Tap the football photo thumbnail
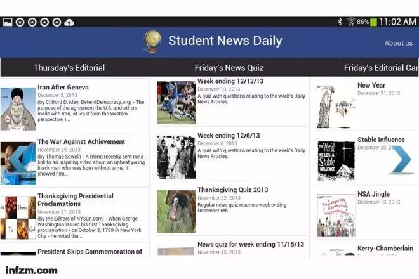 point(176,103)
